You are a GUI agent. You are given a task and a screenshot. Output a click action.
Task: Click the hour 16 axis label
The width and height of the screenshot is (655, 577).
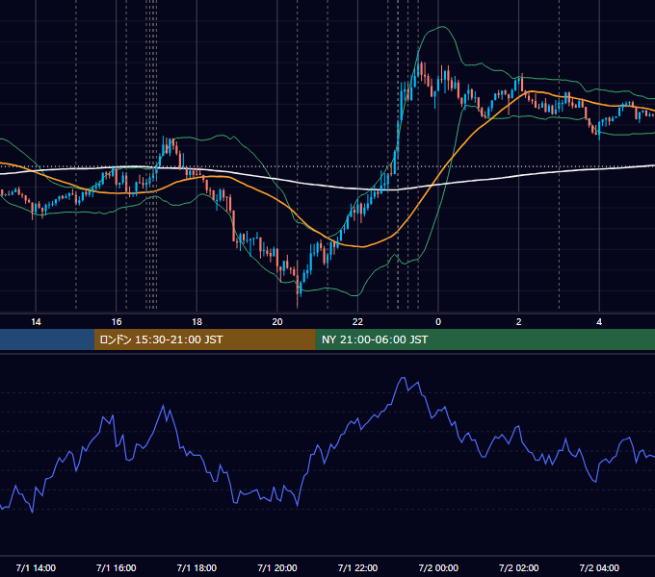coord(117,322)
